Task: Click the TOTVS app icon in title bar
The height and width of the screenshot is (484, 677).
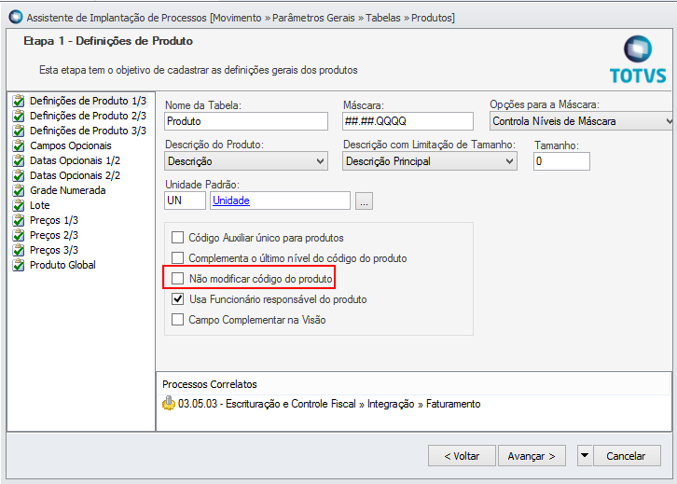Action: click(x=16, y=18)
